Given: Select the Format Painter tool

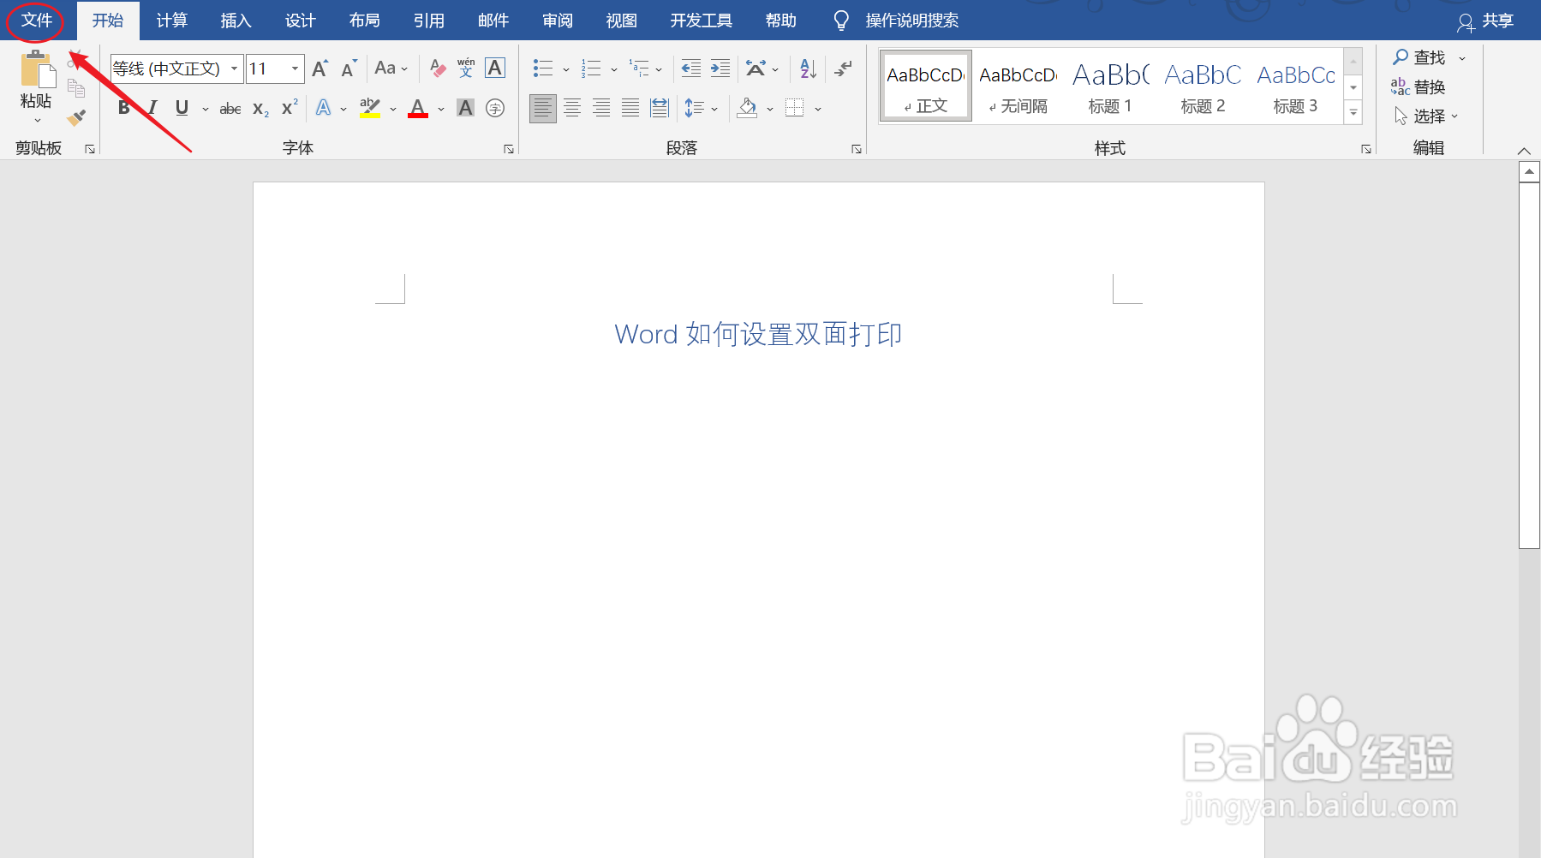Looking at the screenshot, I should click(x=77, y=118).
